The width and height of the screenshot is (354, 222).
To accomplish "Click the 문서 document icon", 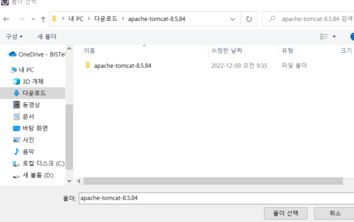I will 17,117.
